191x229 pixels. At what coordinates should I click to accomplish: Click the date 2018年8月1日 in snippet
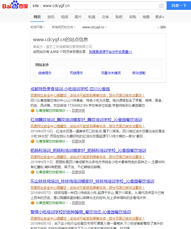[41, 224]
